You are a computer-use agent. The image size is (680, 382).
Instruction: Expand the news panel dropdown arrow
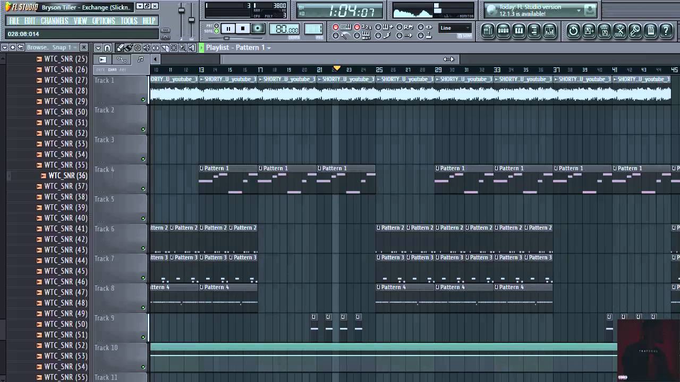(579, 10)
